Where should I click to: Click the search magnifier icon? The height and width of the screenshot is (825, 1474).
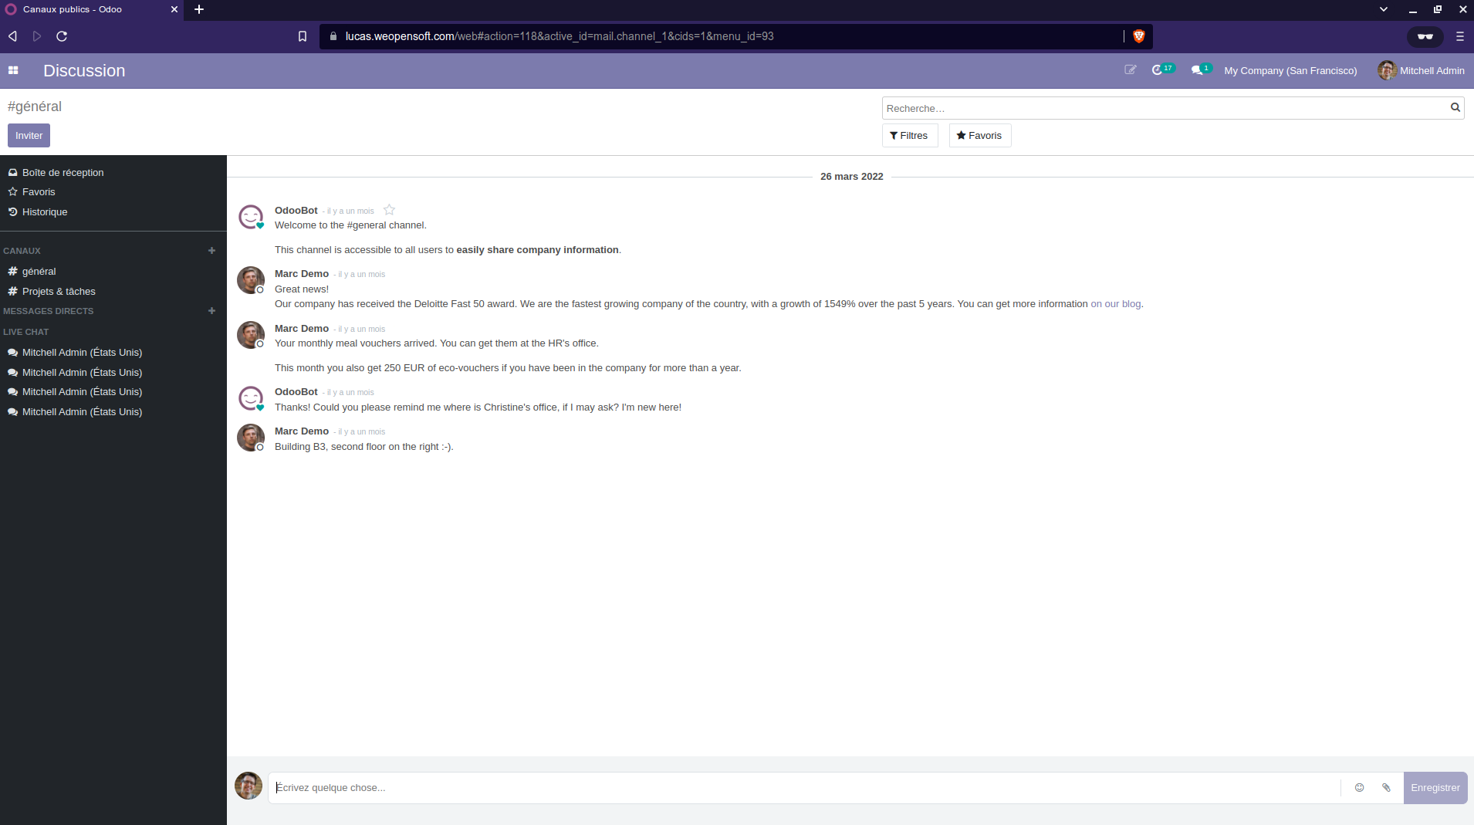(x=1455, y=108)
